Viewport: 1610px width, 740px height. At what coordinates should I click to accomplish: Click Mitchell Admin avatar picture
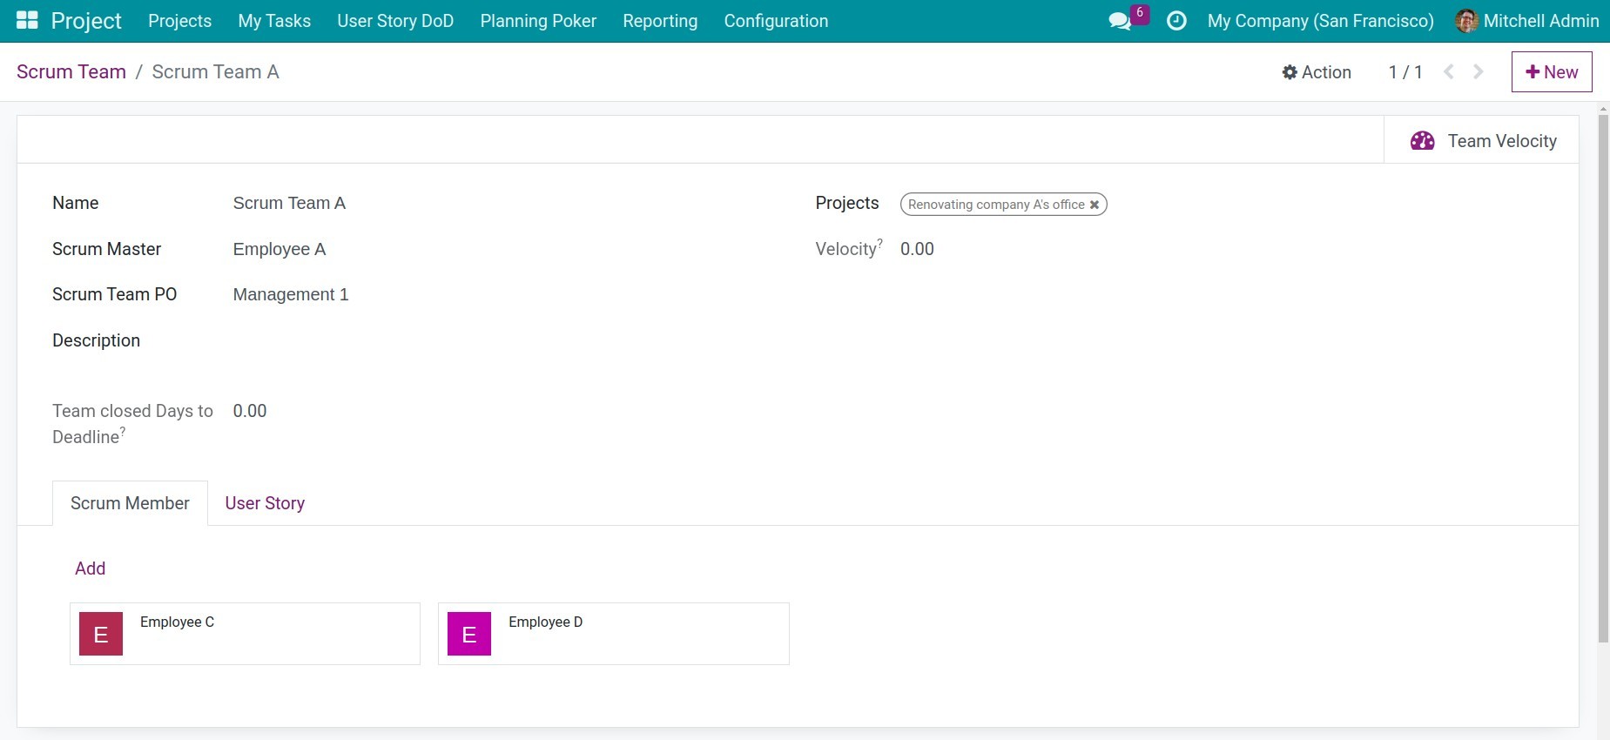pyautogui.click(x=1466, y=21)
